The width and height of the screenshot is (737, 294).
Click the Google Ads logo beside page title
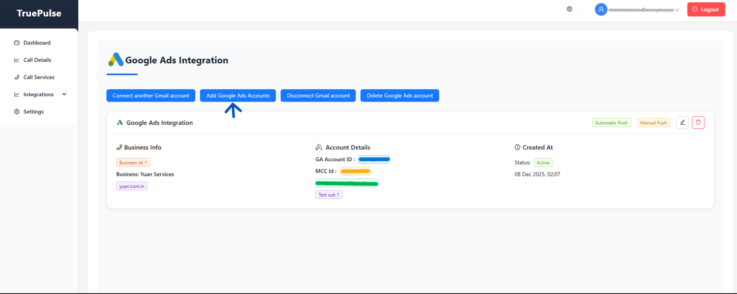click(x=115, y=60)
